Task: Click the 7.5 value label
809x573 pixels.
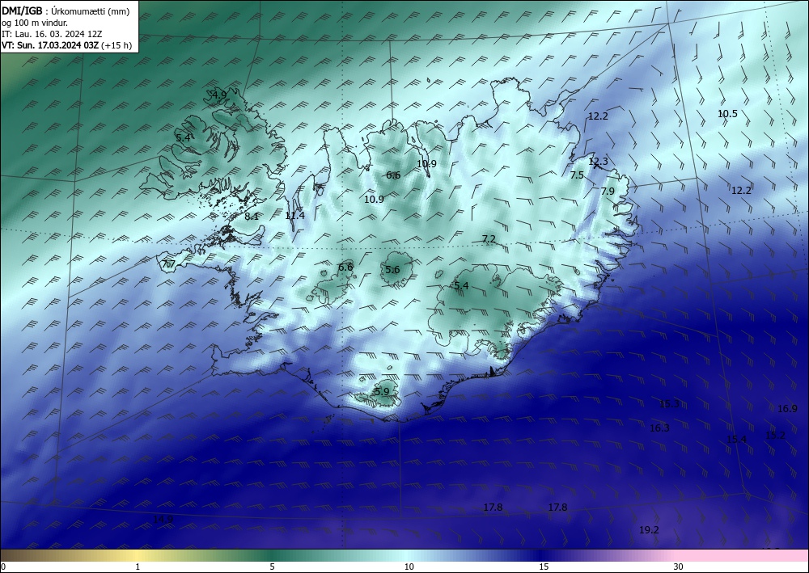Action: coord(577,175)
